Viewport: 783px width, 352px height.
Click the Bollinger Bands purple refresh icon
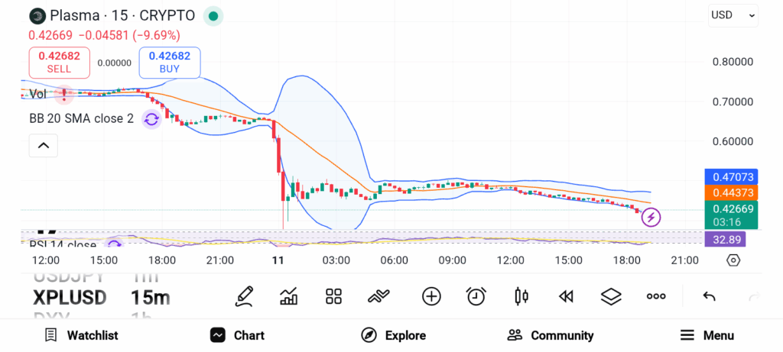coord(151,118)
